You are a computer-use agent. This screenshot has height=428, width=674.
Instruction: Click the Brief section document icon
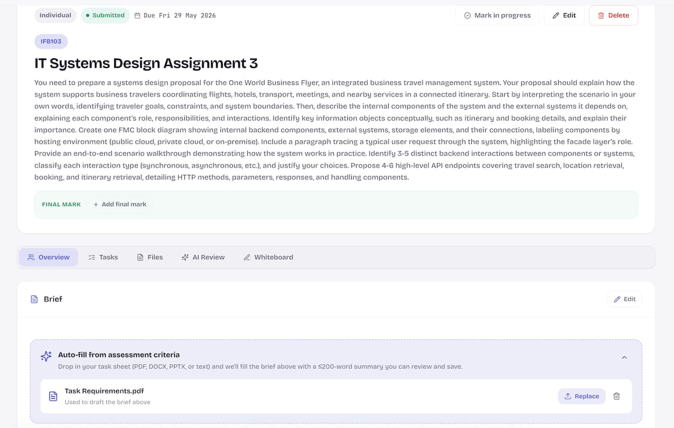click(34, 299)
